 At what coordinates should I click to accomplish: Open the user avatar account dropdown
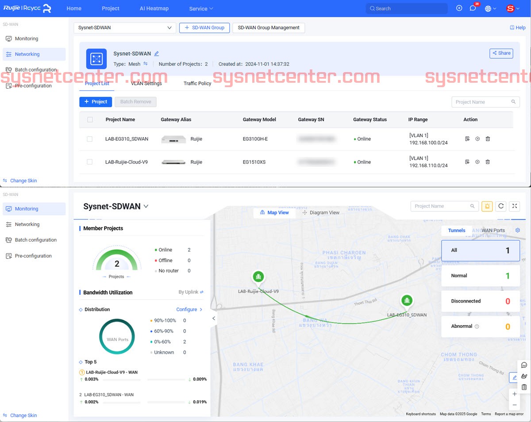[513, 8]
